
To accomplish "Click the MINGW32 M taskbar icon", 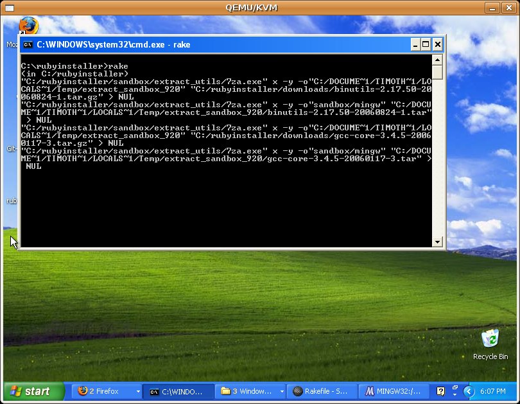I will tap(369, 391).
